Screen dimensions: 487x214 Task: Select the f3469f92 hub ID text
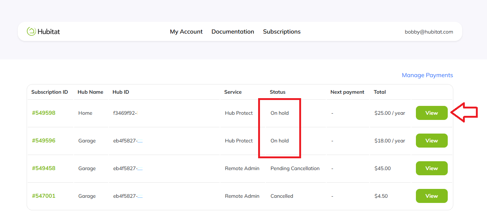click(125, 113)
